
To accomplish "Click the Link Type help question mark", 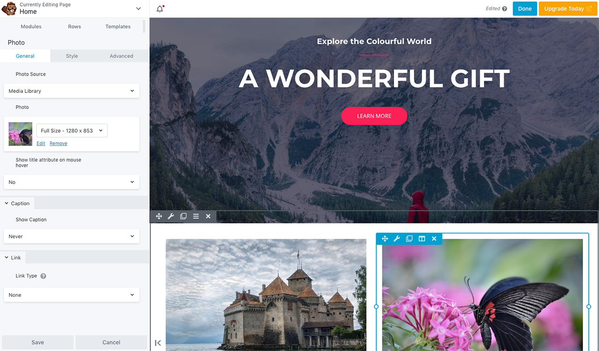I will tap(43, 276).
